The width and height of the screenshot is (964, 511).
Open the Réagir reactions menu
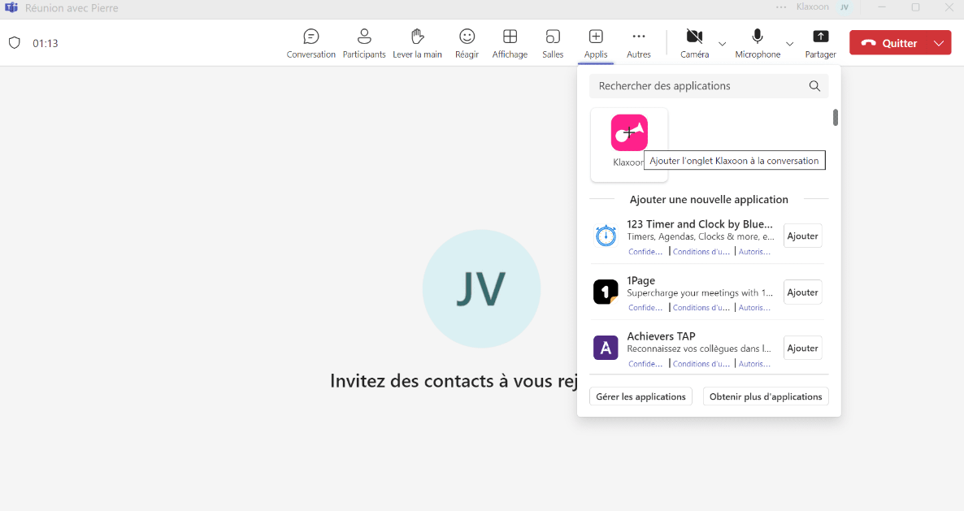click(x=467, y=43)
